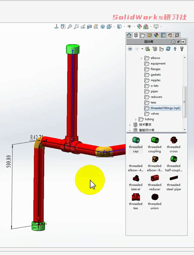Click Configure Toolbox bolt icon
Viewport: 194px width, 255px height.
182,49
